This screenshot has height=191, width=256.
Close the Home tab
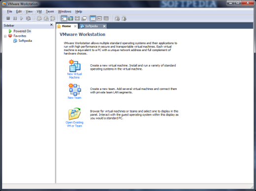(x=75, y=26)
